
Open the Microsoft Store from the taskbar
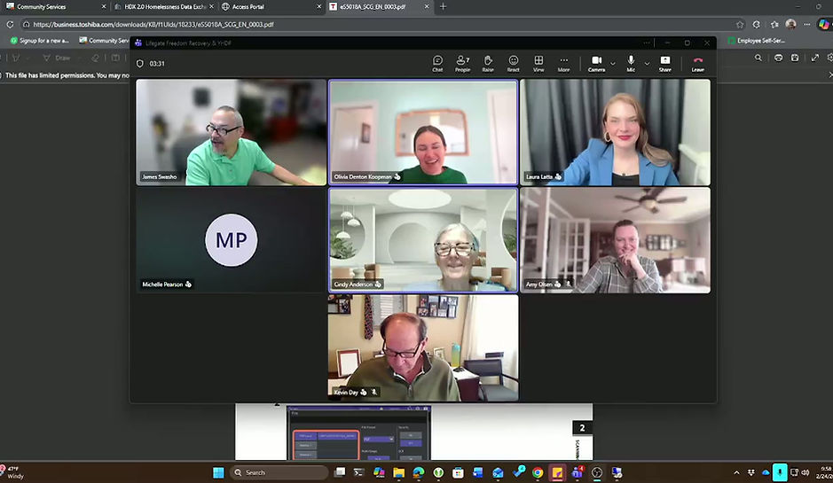pyautogui.click(x=458, y=472)
